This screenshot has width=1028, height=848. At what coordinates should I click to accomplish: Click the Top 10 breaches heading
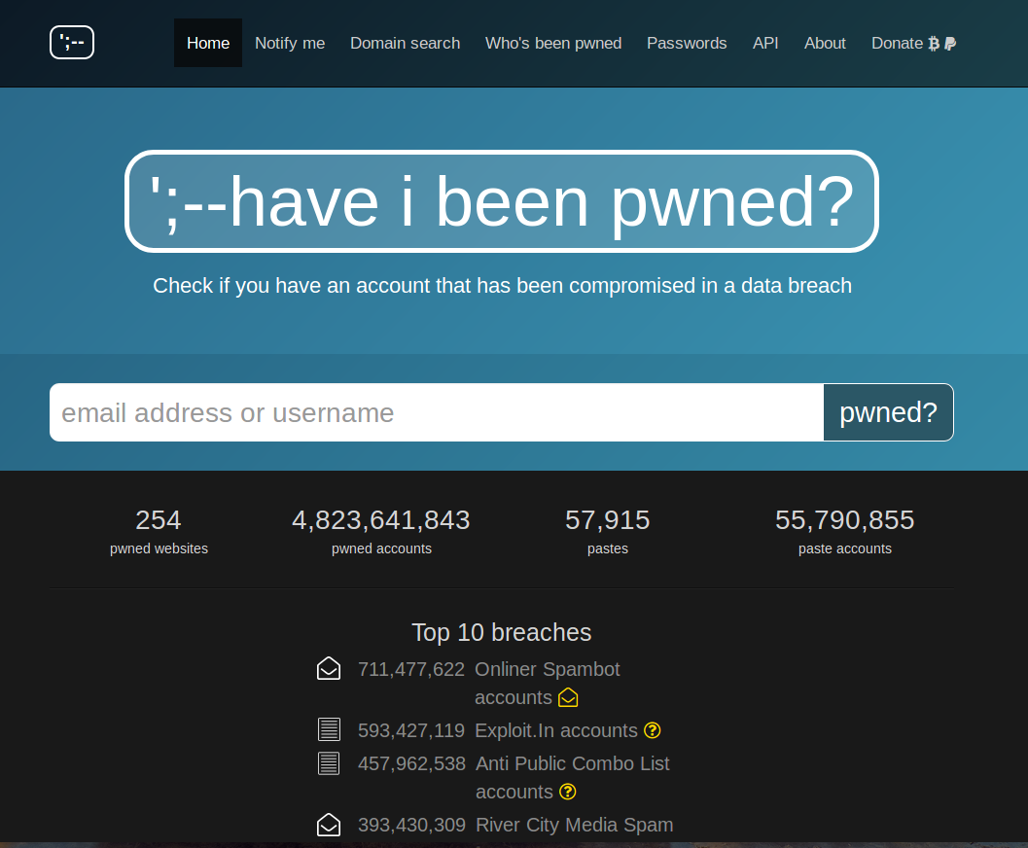coord(502,632)
